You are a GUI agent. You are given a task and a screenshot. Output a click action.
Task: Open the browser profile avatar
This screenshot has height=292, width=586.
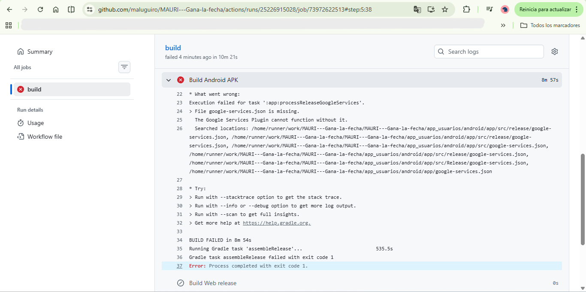click(x=505, y=9)
